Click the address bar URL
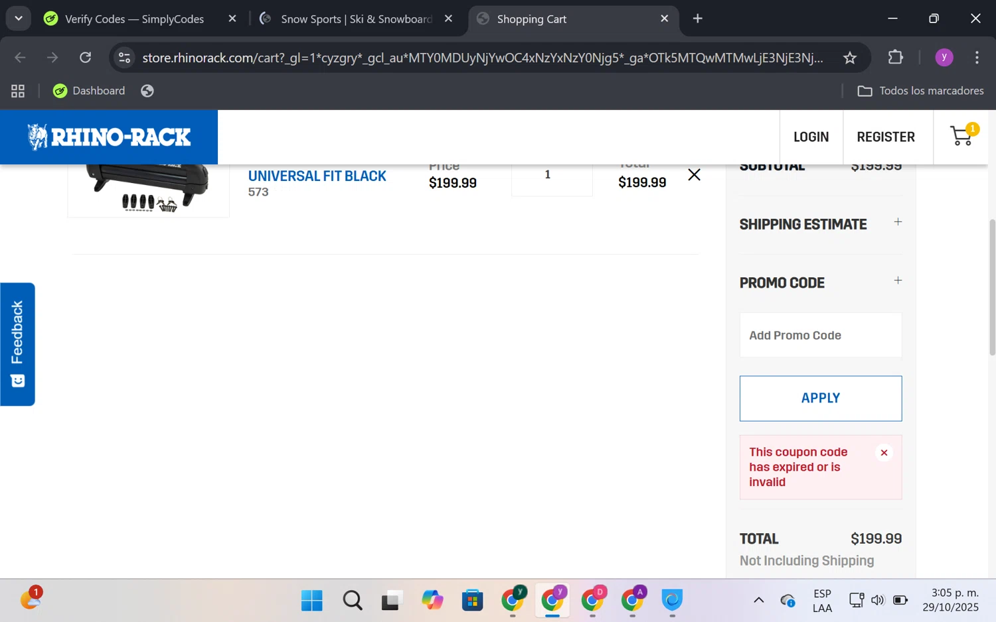This screenshot has height=622, width=996. pos(483,58)
